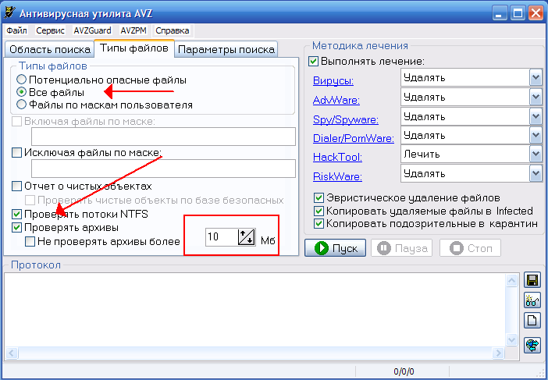The image size is (548, 380).
Task: Toggle 'Копировать подозрительные в карантин' checkbox
Action: point(318,223)
